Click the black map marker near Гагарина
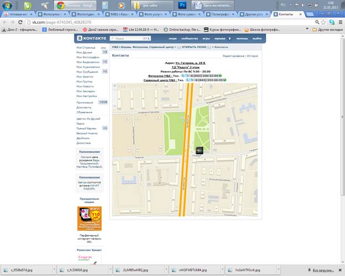The height and width of the screenshot is (276, 345). [x=199, y=150]
